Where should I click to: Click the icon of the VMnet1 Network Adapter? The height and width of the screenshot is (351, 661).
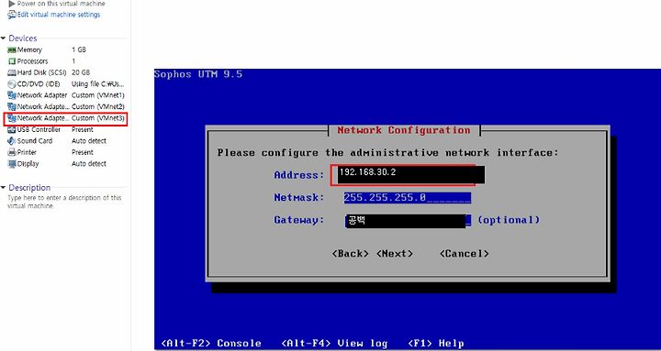point(12,95)
